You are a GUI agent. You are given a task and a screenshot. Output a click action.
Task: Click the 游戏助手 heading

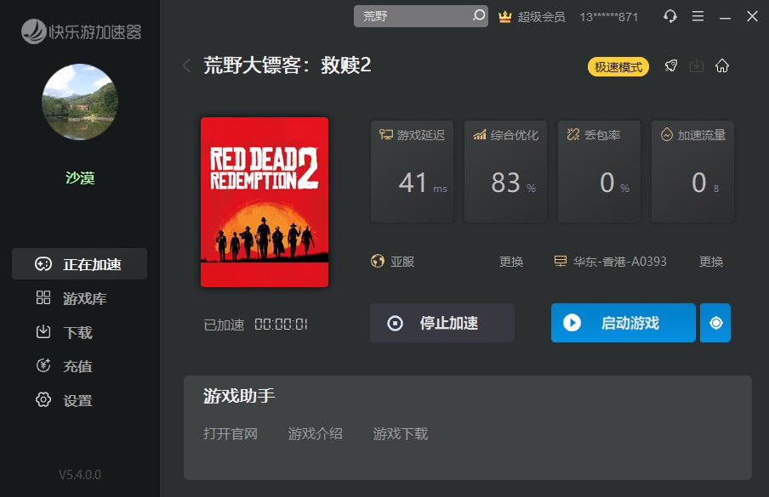click(239, 396)
